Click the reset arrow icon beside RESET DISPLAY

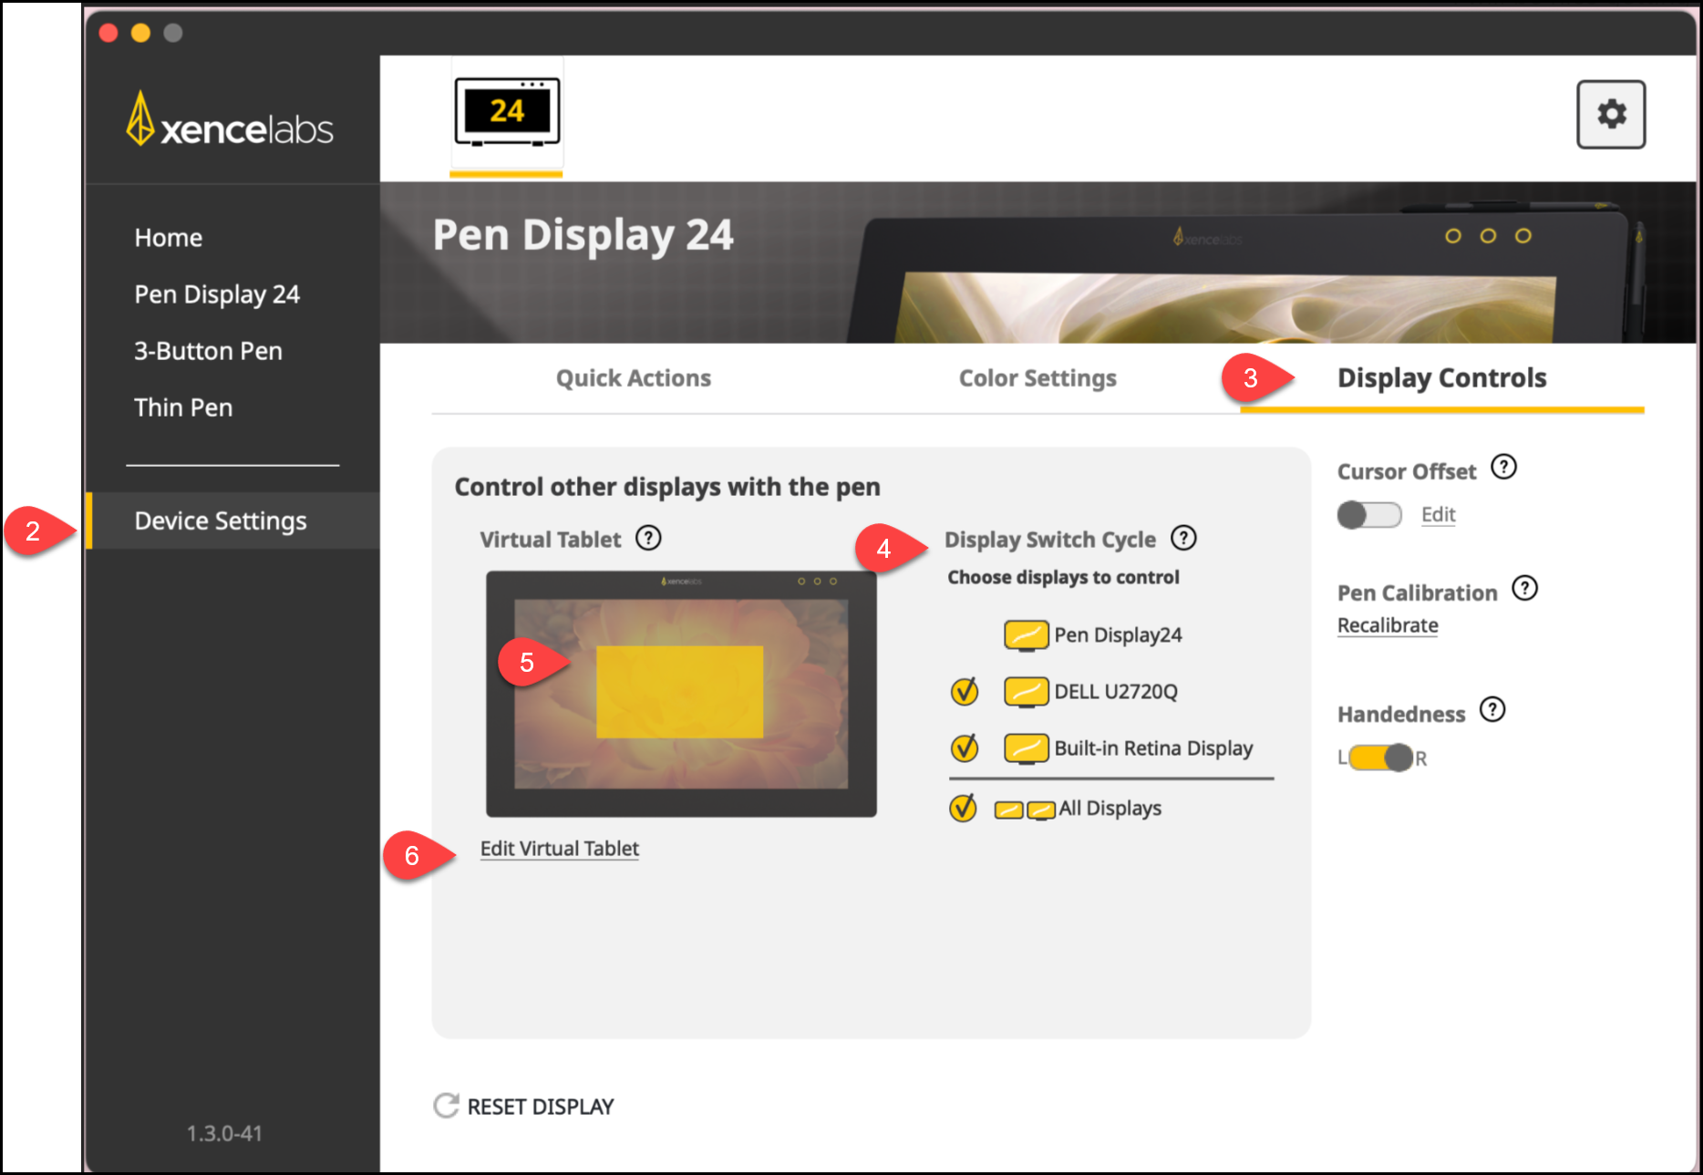(446, 1106)
